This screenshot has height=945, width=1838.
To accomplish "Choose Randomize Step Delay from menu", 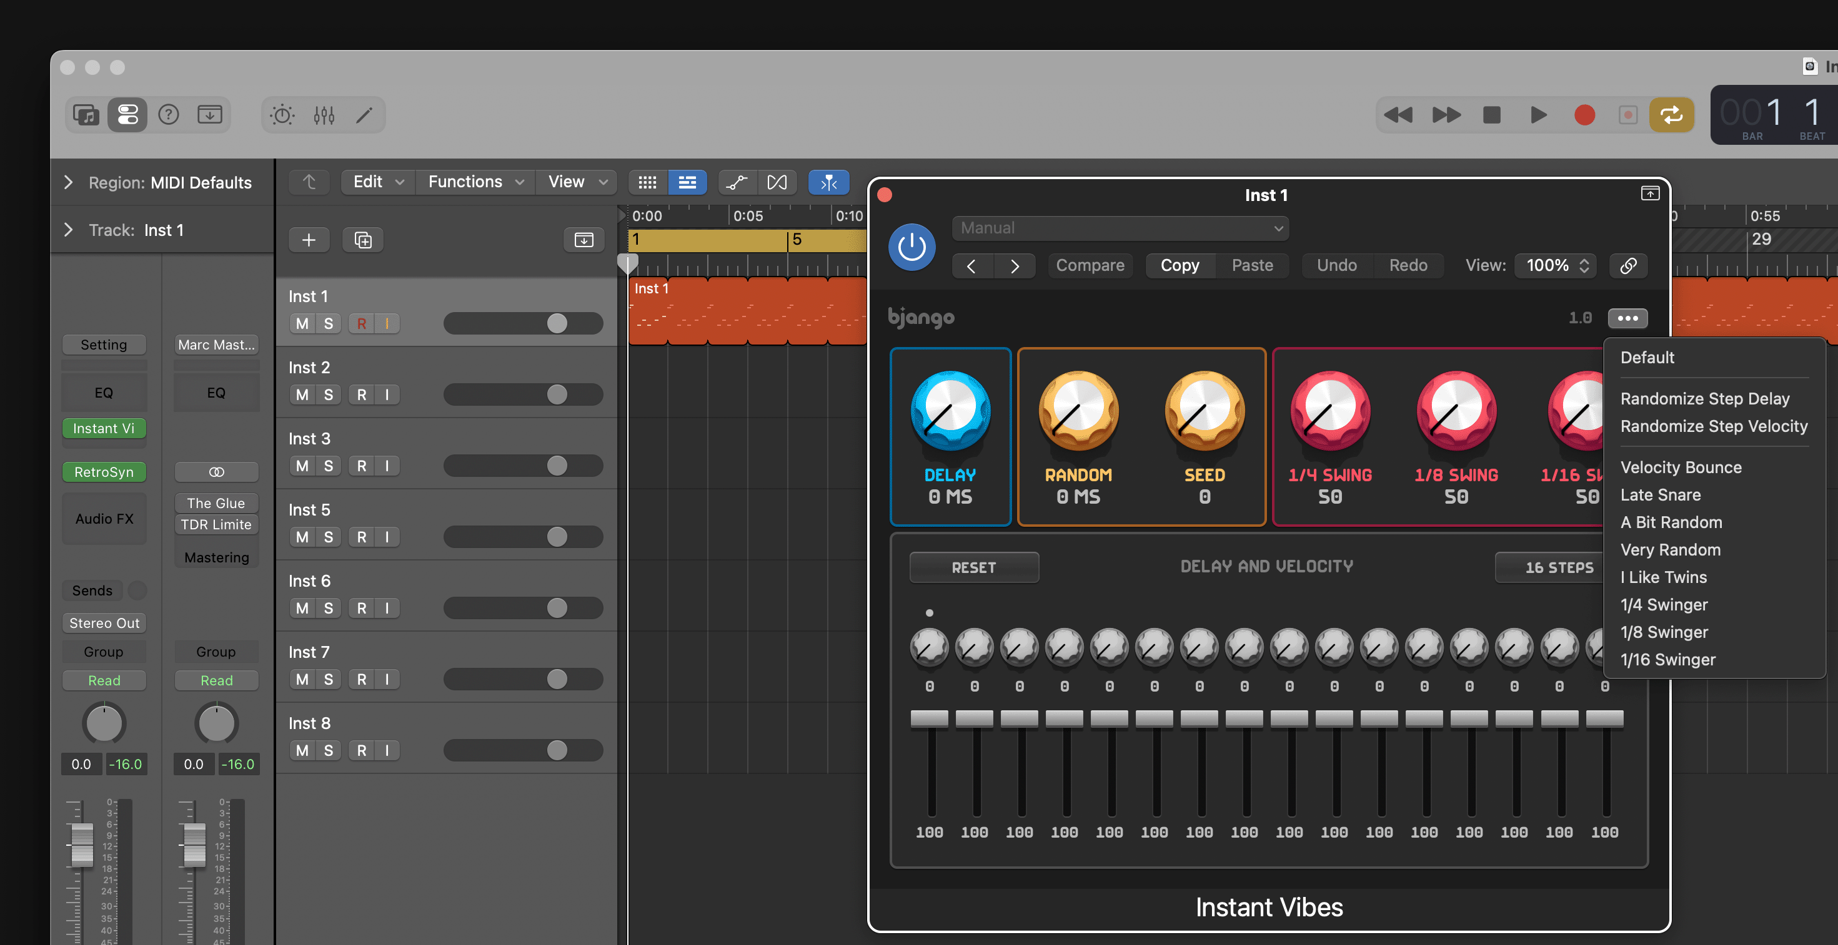I will click(1706, 399).
